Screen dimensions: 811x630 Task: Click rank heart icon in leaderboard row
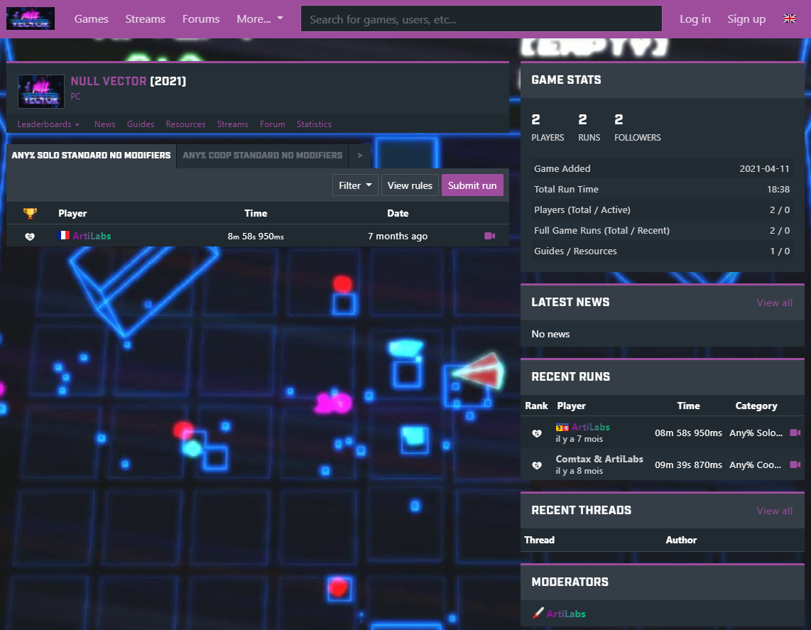coord(30,237)
